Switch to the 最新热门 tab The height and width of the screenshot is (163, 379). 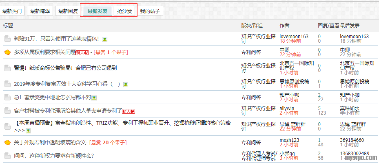[13, 11]
